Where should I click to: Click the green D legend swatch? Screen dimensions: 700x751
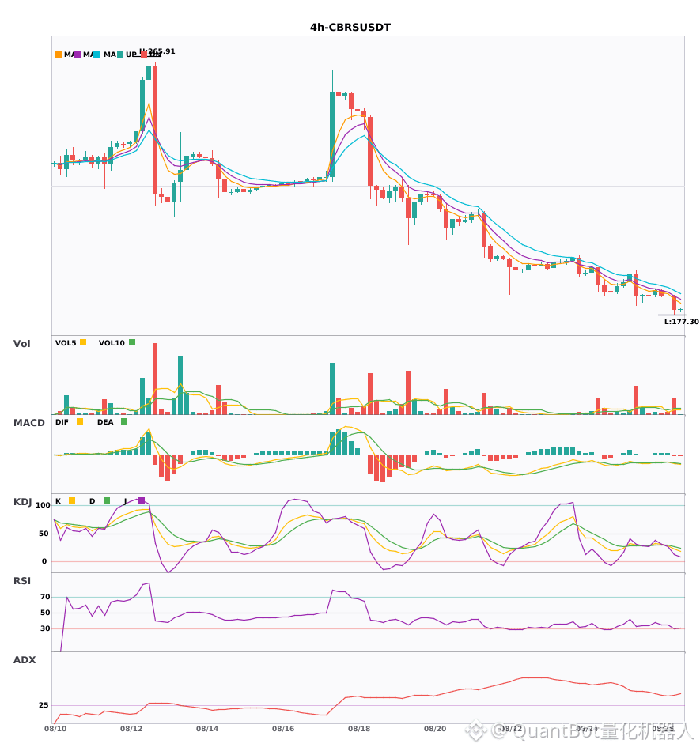point(106,500)
